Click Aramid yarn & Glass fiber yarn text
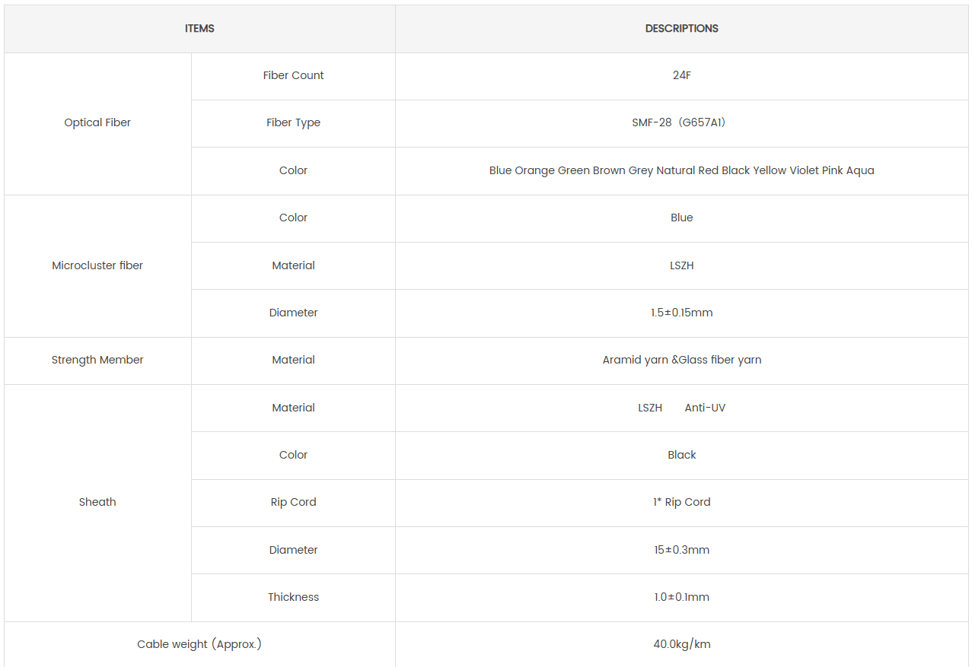Screen dimensions: 972x667 681,360
